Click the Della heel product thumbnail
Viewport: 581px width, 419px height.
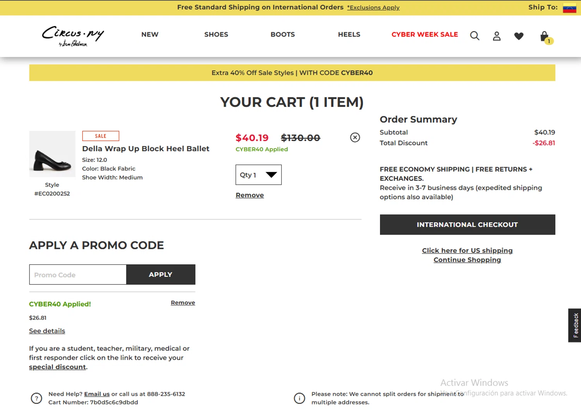coord(52,154)
